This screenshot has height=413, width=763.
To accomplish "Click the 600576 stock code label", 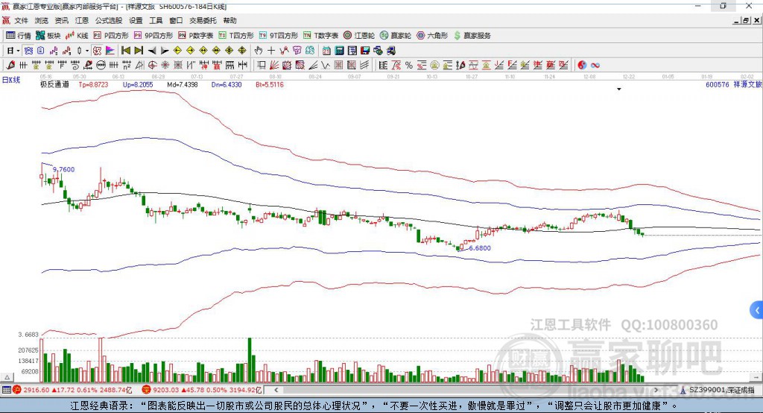I will pos(718,84).
